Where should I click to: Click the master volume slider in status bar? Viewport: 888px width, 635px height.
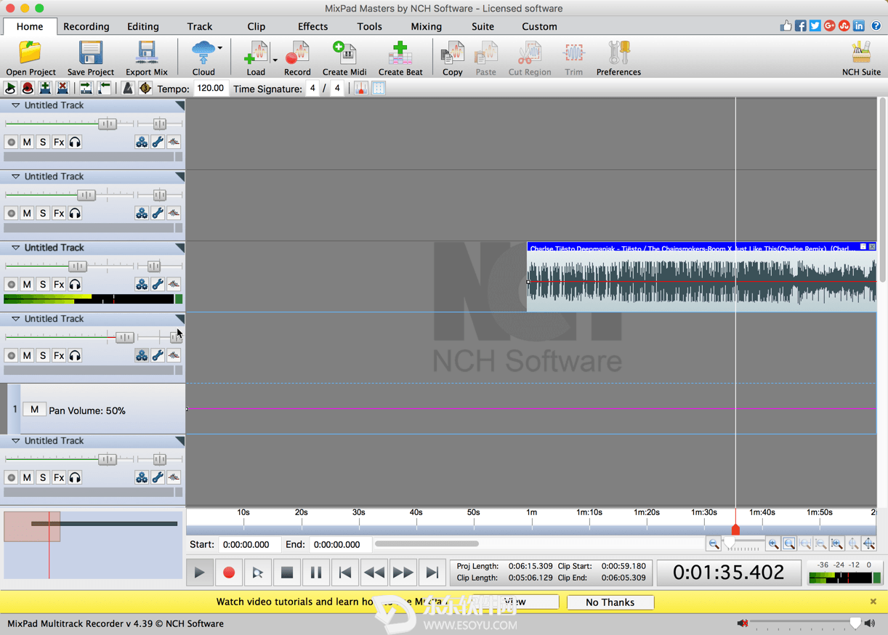tap(855, 623)
